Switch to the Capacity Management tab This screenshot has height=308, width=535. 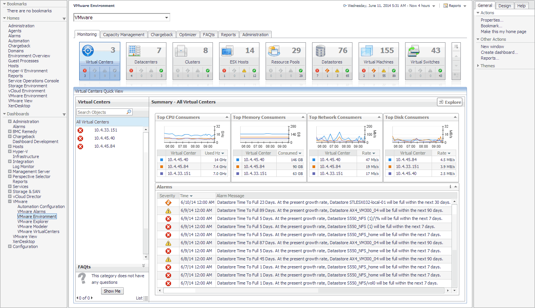(x=124, y=35)
